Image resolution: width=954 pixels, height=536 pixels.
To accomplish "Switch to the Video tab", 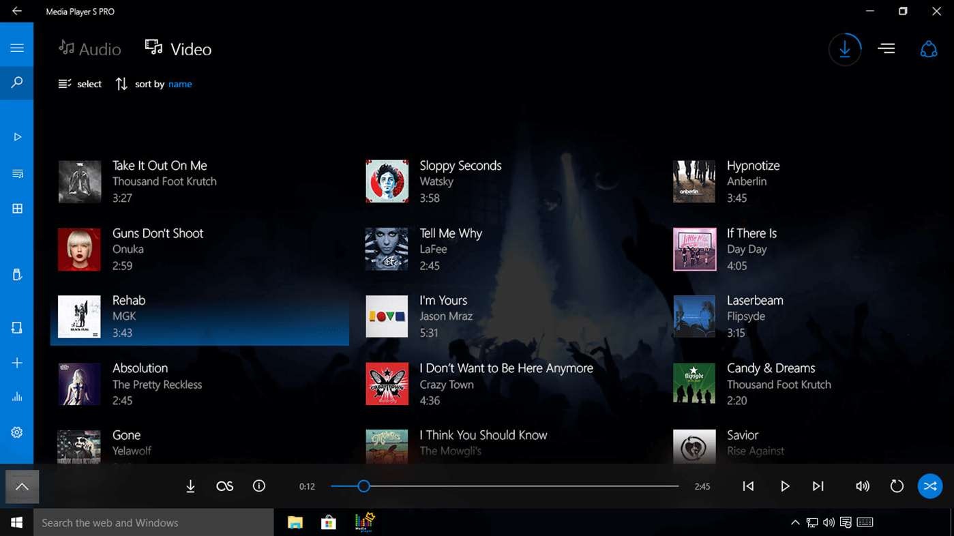I will pyautogui.click(x=179, y=48).
